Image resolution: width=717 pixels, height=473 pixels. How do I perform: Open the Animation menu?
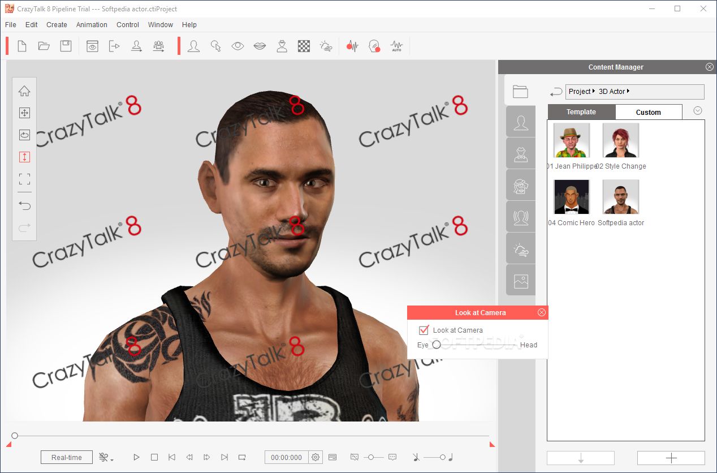point(92,25)
